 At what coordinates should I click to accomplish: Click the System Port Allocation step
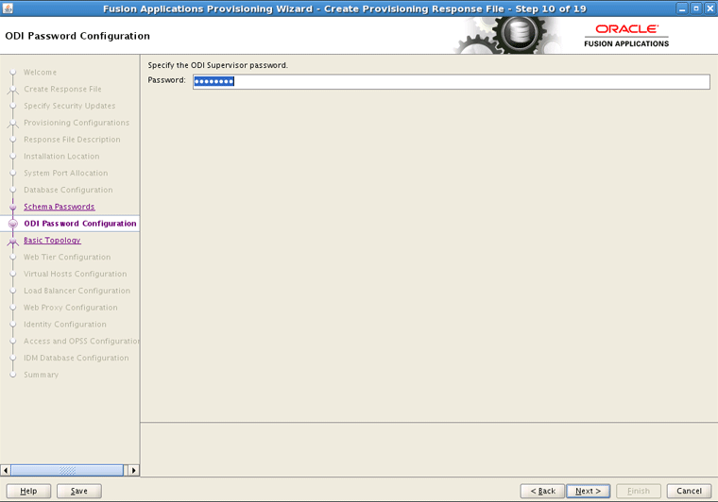tap(66, 173)
